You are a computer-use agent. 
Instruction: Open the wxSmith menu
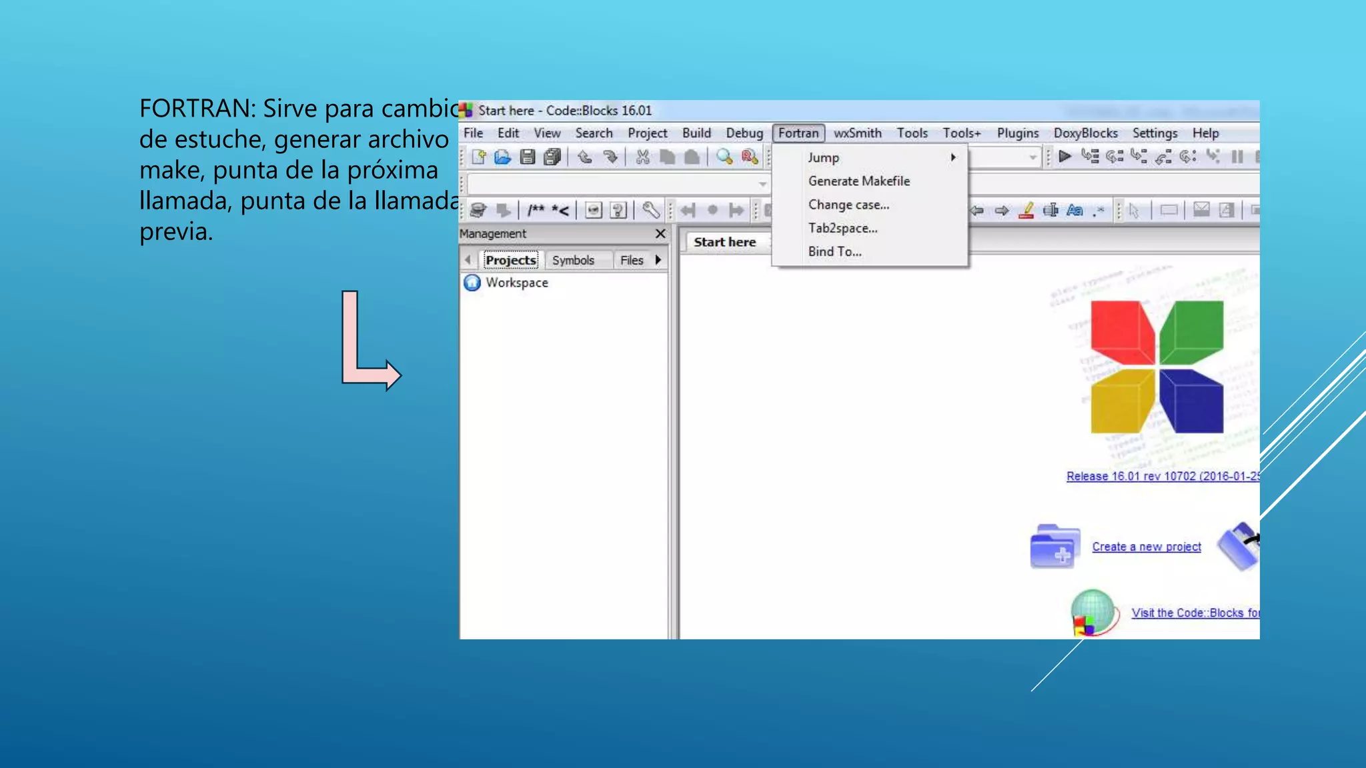point(858,133)
